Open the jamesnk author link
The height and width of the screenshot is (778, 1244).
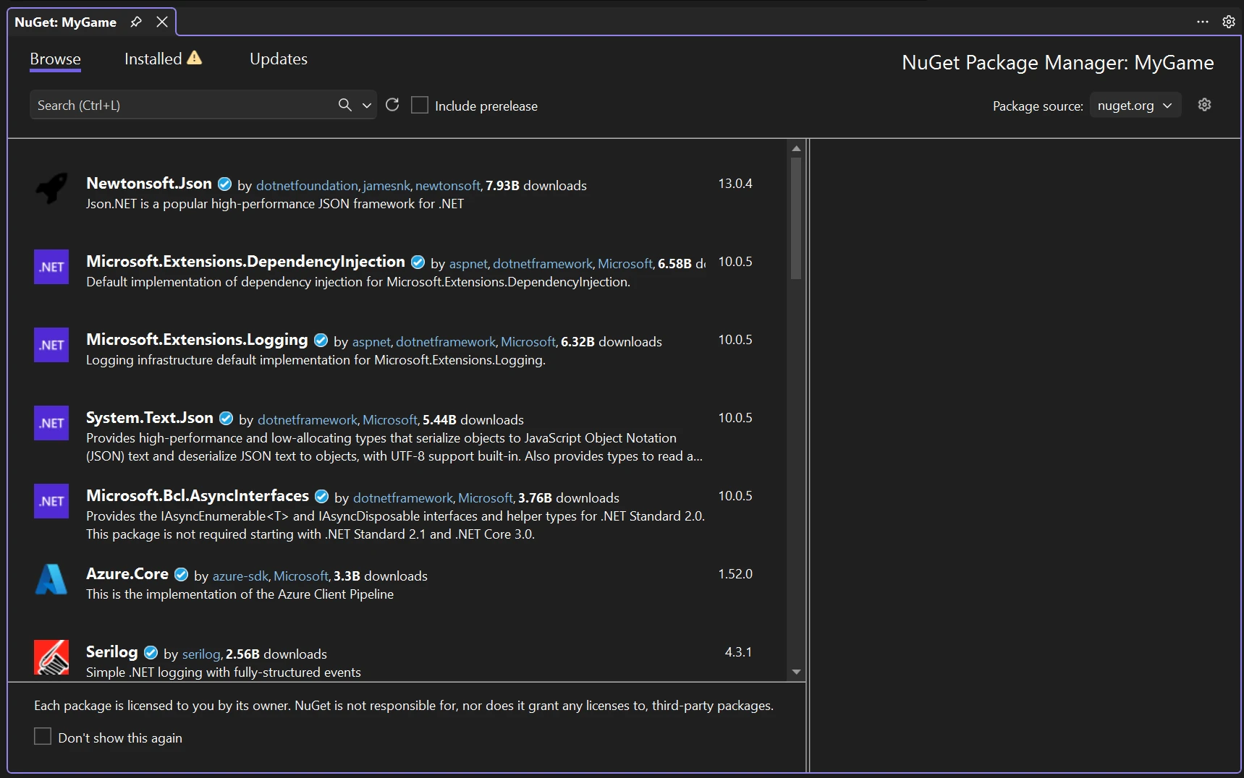[386, 186]
